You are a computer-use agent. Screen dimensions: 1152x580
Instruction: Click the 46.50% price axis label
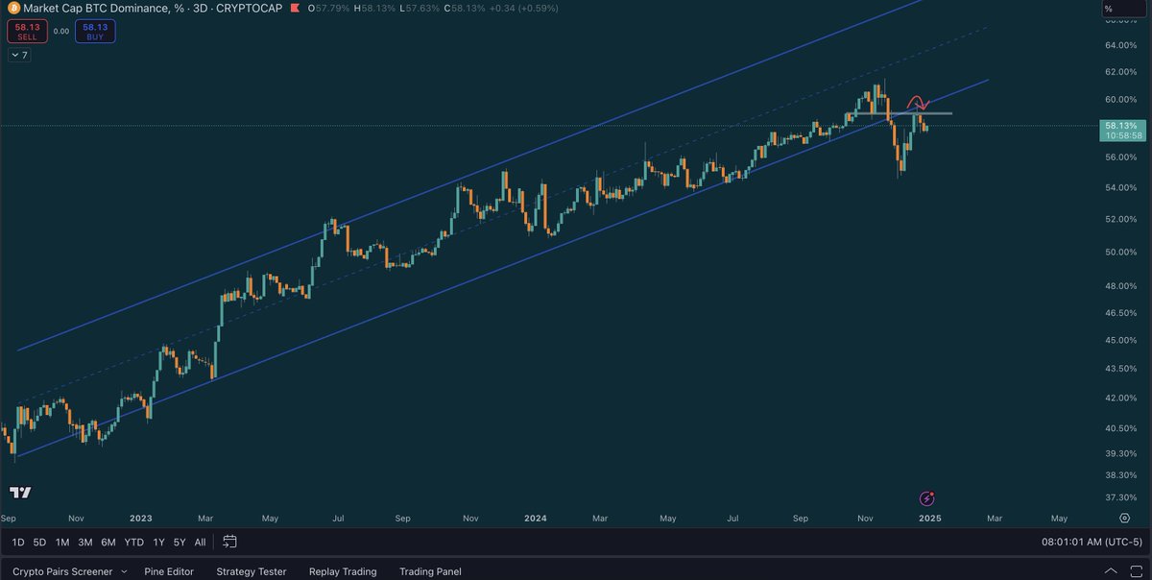tap(1120, 313)
